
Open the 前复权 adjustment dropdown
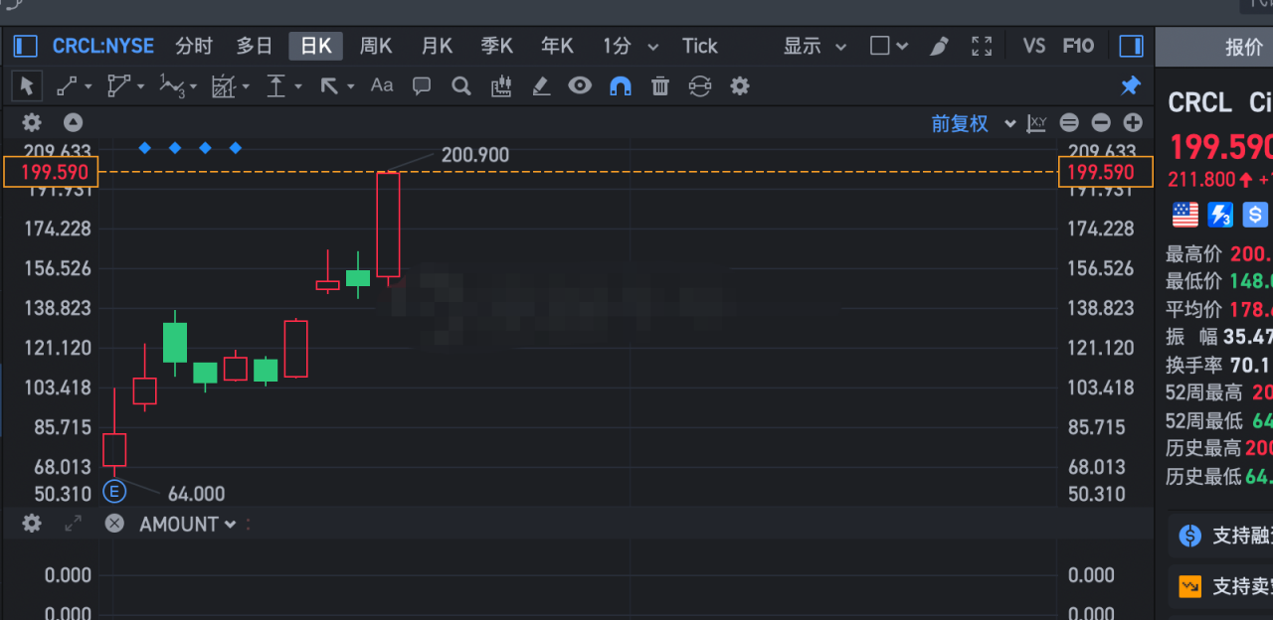(974, 123)
